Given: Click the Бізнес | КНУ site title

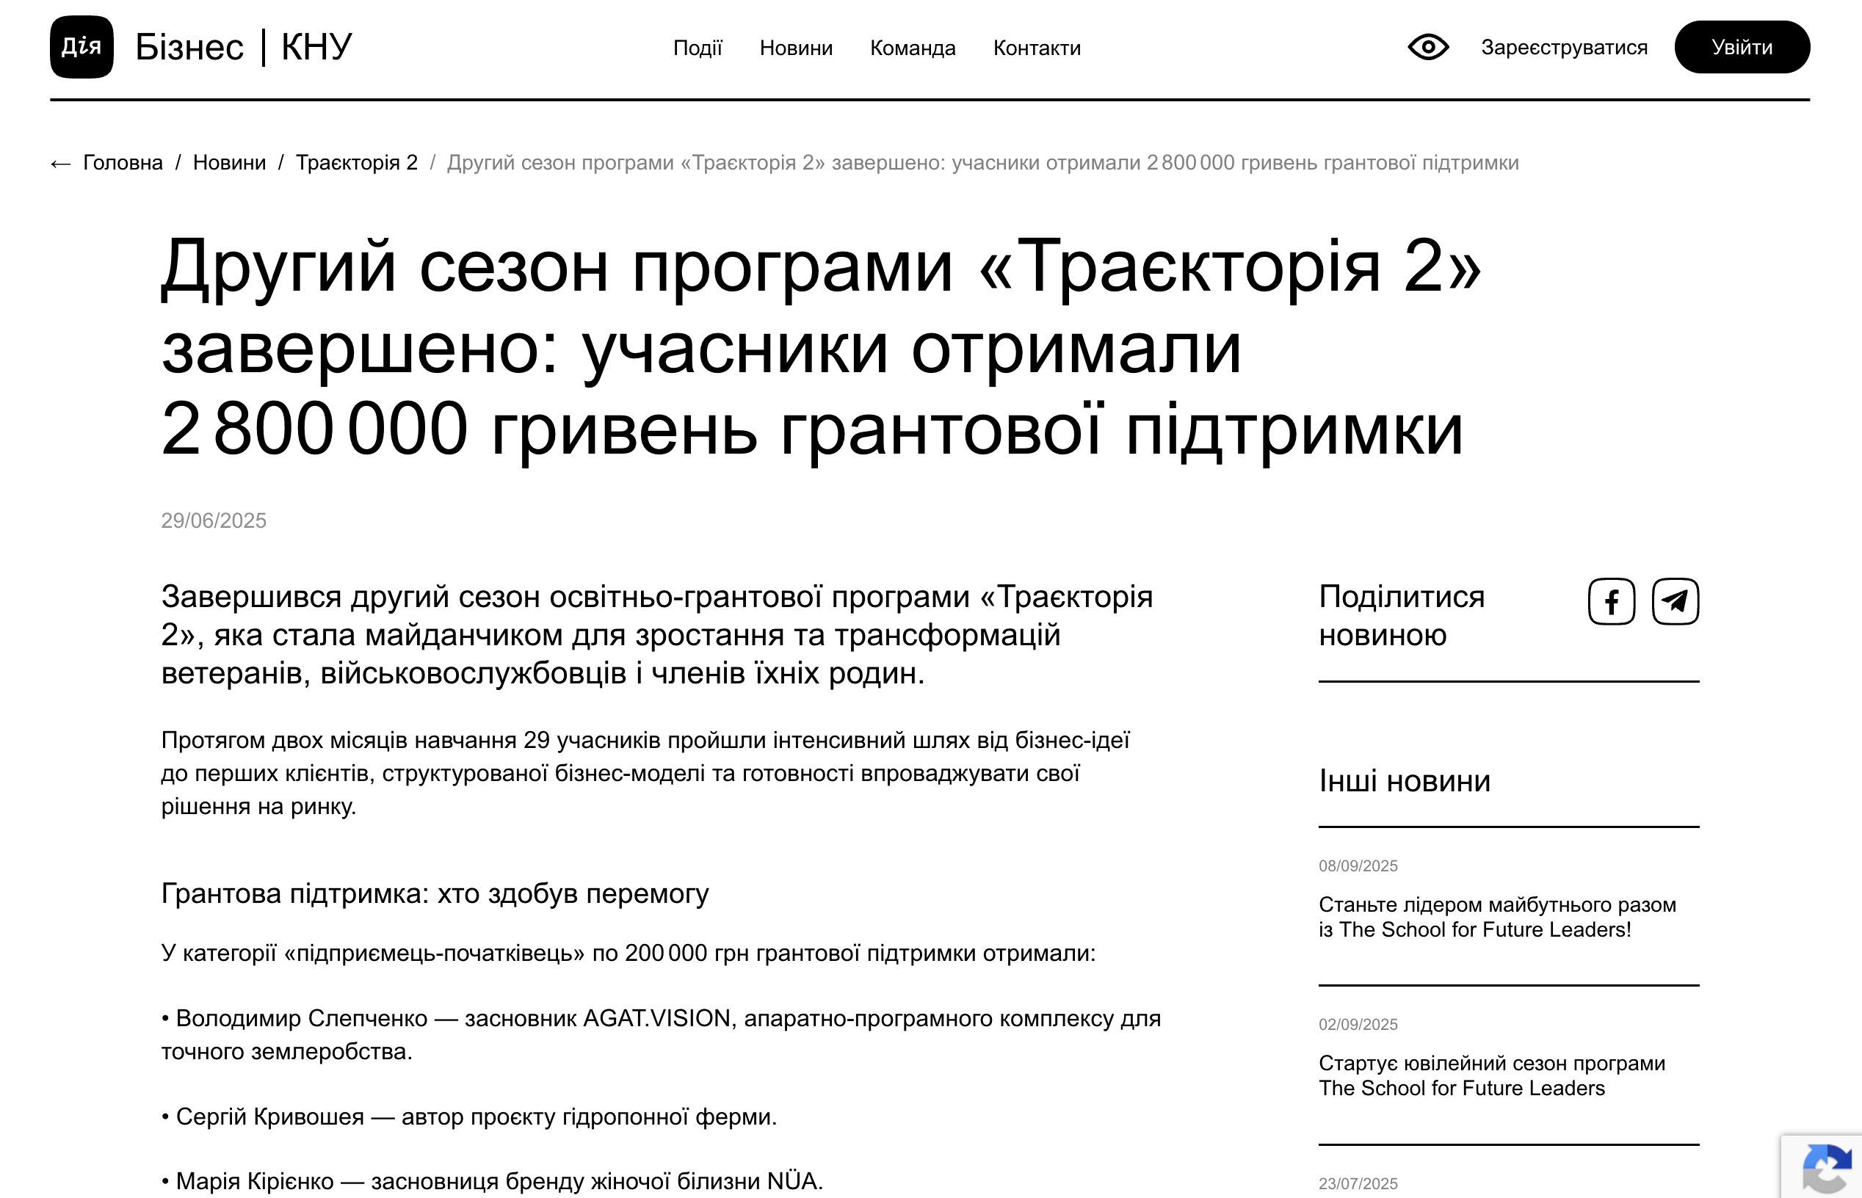Looking at the screenshot, I should pos(243,47).
